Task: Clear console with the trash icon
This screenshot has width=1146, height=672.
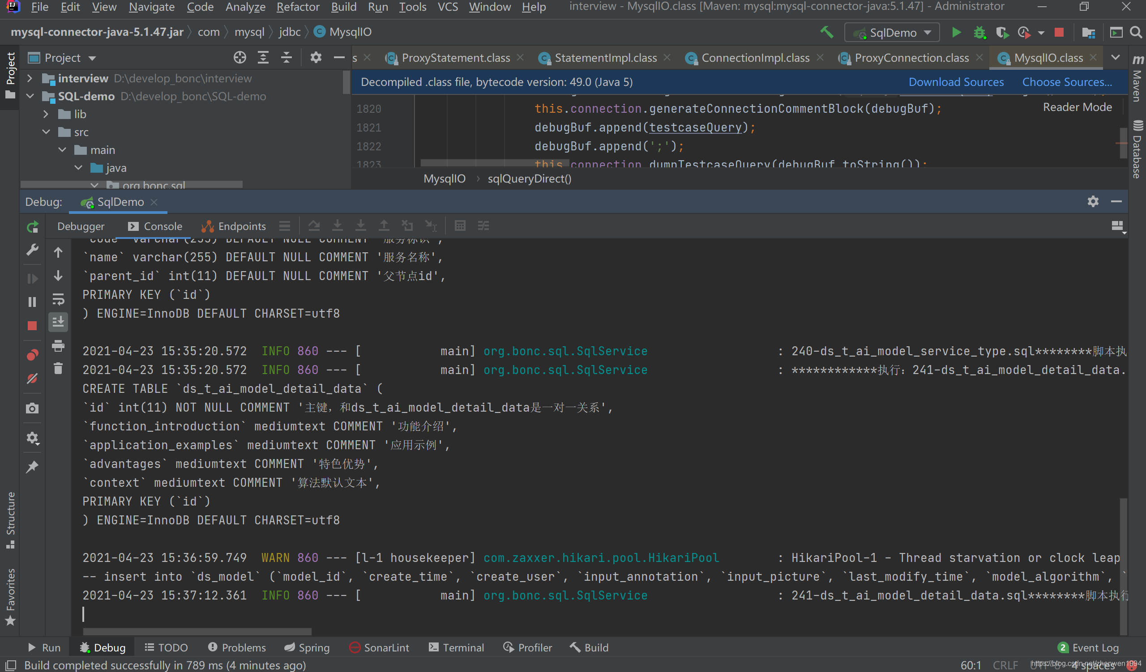Action: (58, 369)
